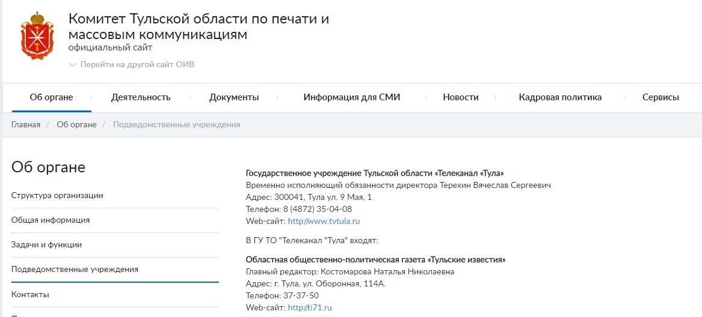Select 'Подведомственные учреждения' sidebar item

pos(75,269)
